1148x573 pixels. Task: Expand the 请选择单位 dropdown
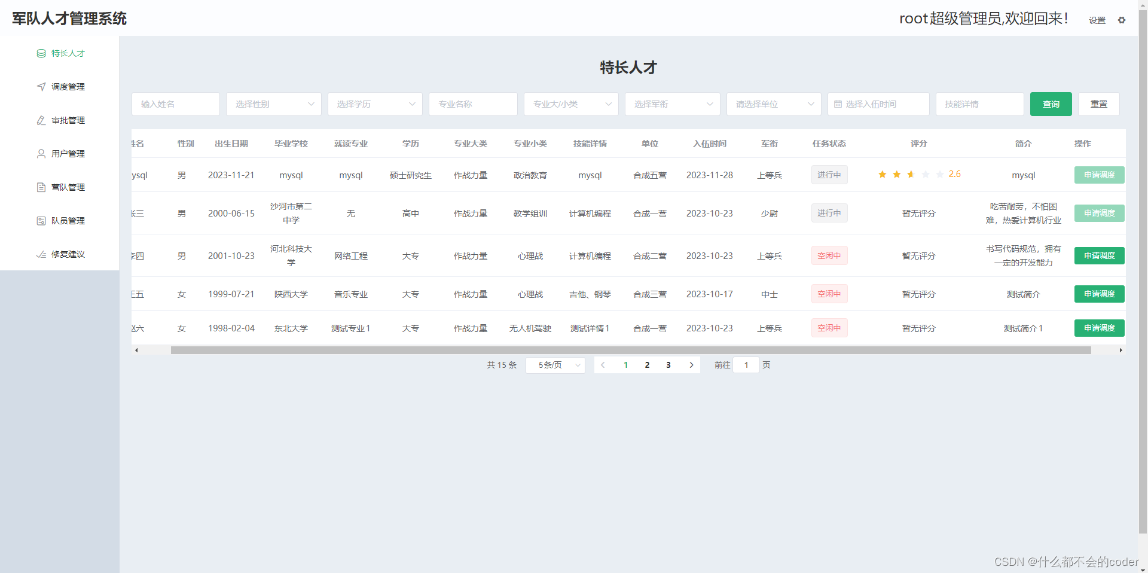774,104
